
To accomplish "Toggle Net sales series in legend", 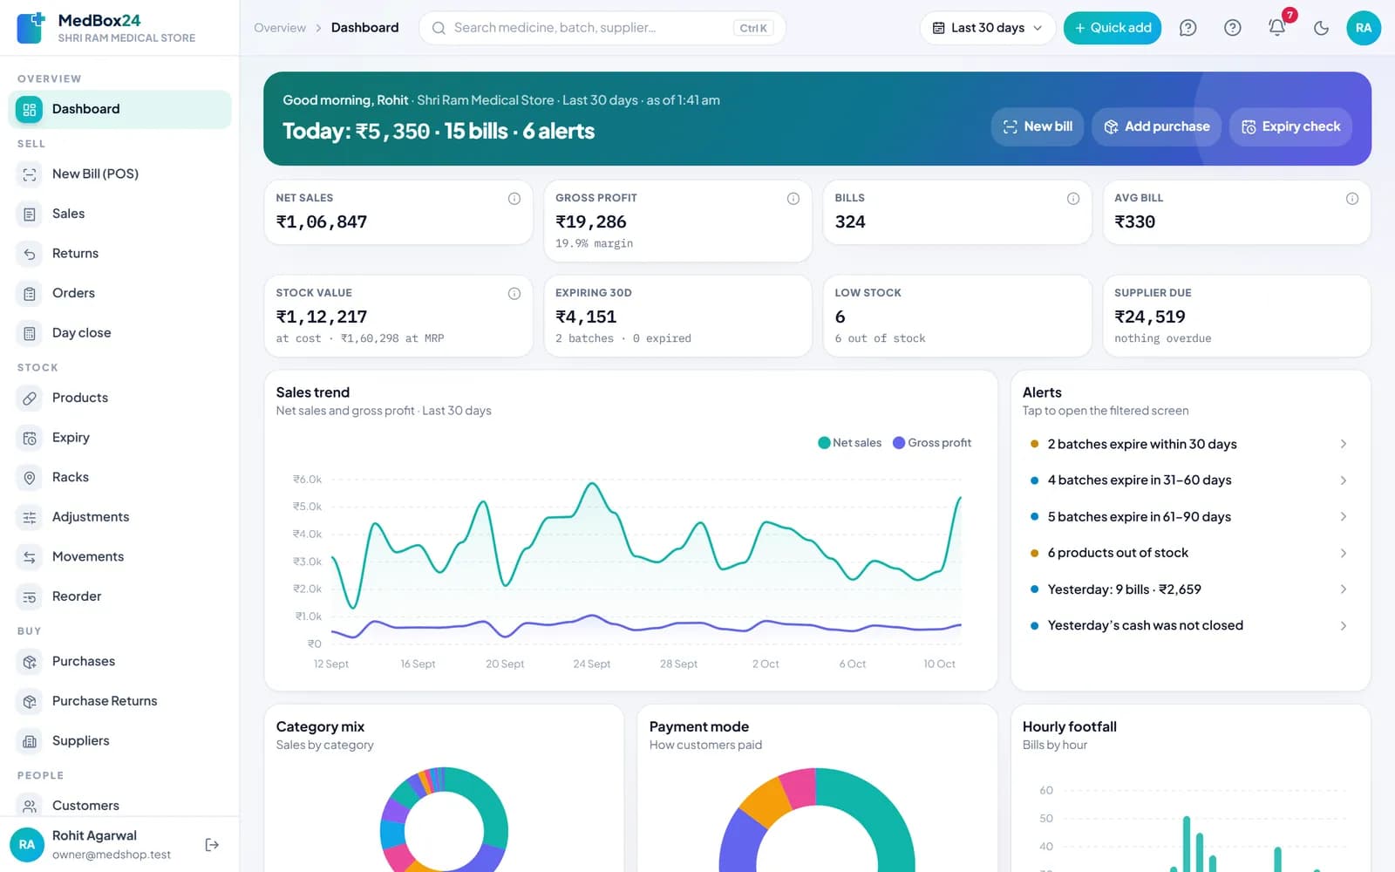I will click(850, 443).
